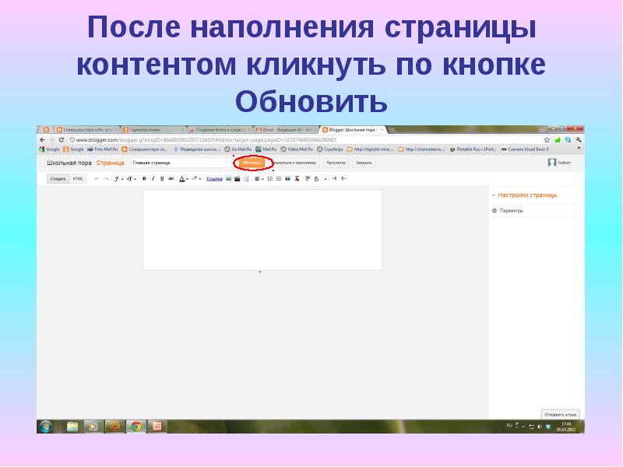
Task: Click the undo arrow in editor toolbar
Action: [97, 179]
